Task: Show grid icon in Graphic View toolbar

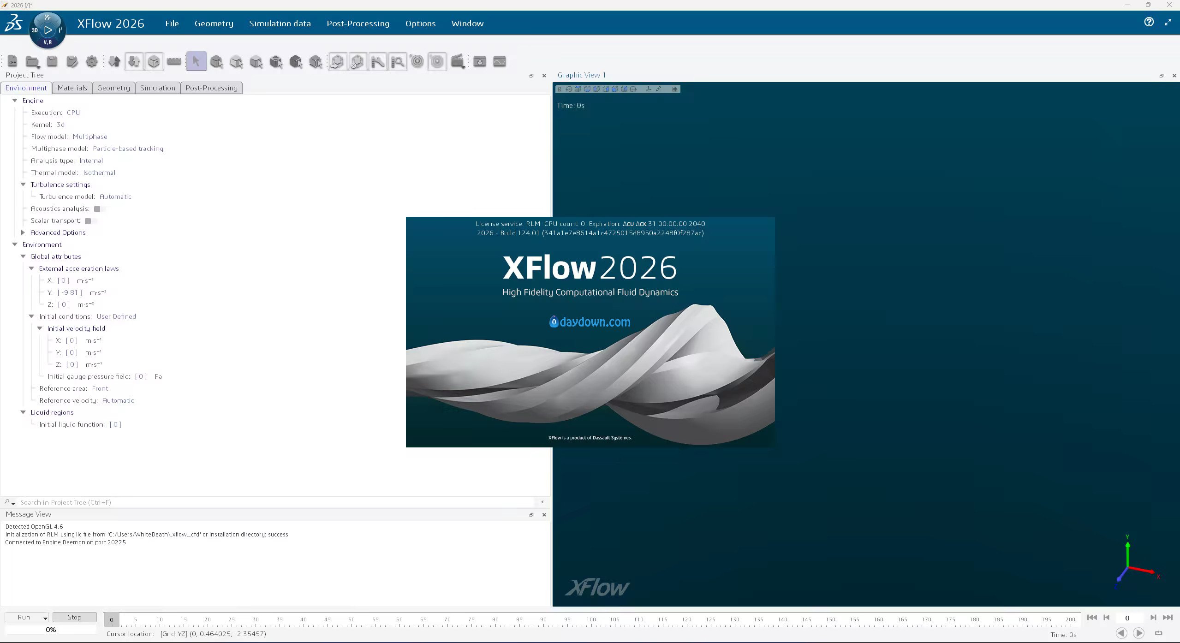Action: [675, 89]
